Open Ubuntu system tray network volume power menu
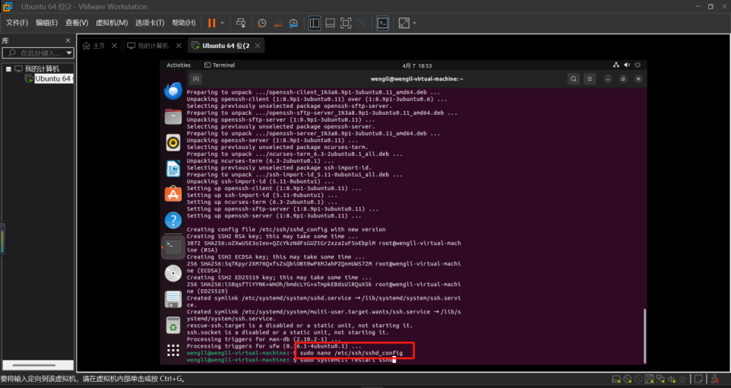 (627, 65)
